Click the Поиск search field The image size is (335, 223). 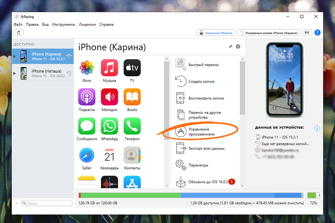point(47,203)
